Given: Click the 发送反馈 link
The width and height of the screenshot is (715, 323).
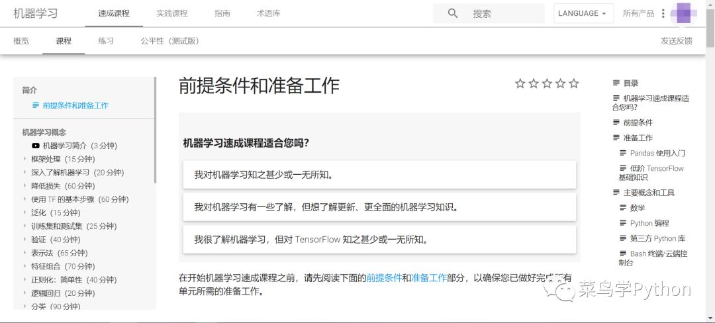Looking at the screenshot, I should (x=676, y=41).
